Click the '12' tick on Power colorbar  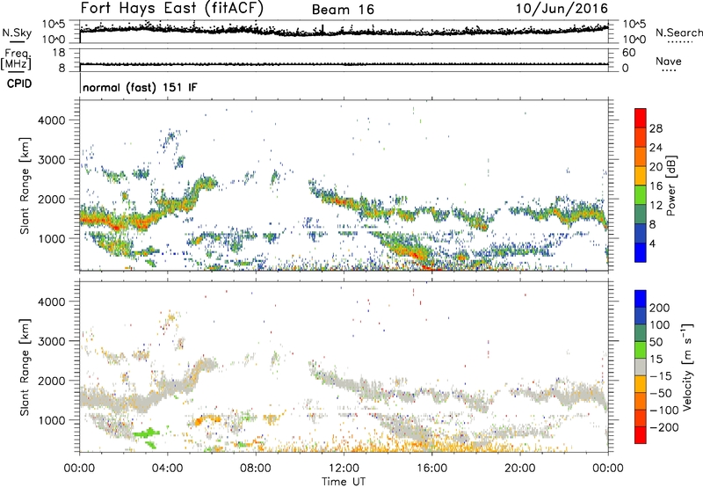click(x=656, y=206)
